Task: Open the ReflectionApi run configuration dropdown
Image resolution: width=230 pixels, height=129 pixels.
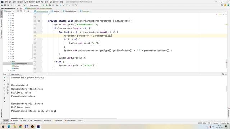Action: pyautogui.click(x=34, y=5)
